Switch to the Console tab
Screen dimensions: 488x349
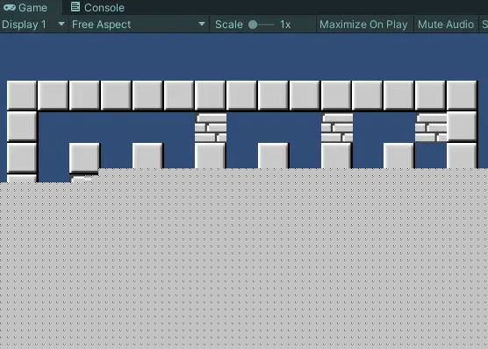[97, 8]
